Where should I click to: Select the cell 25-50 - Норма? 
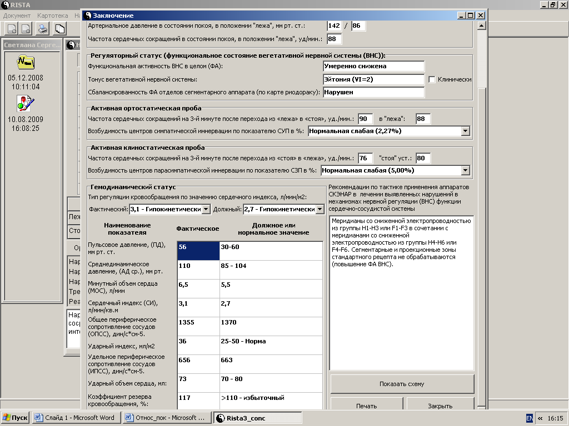pos(271,345)
